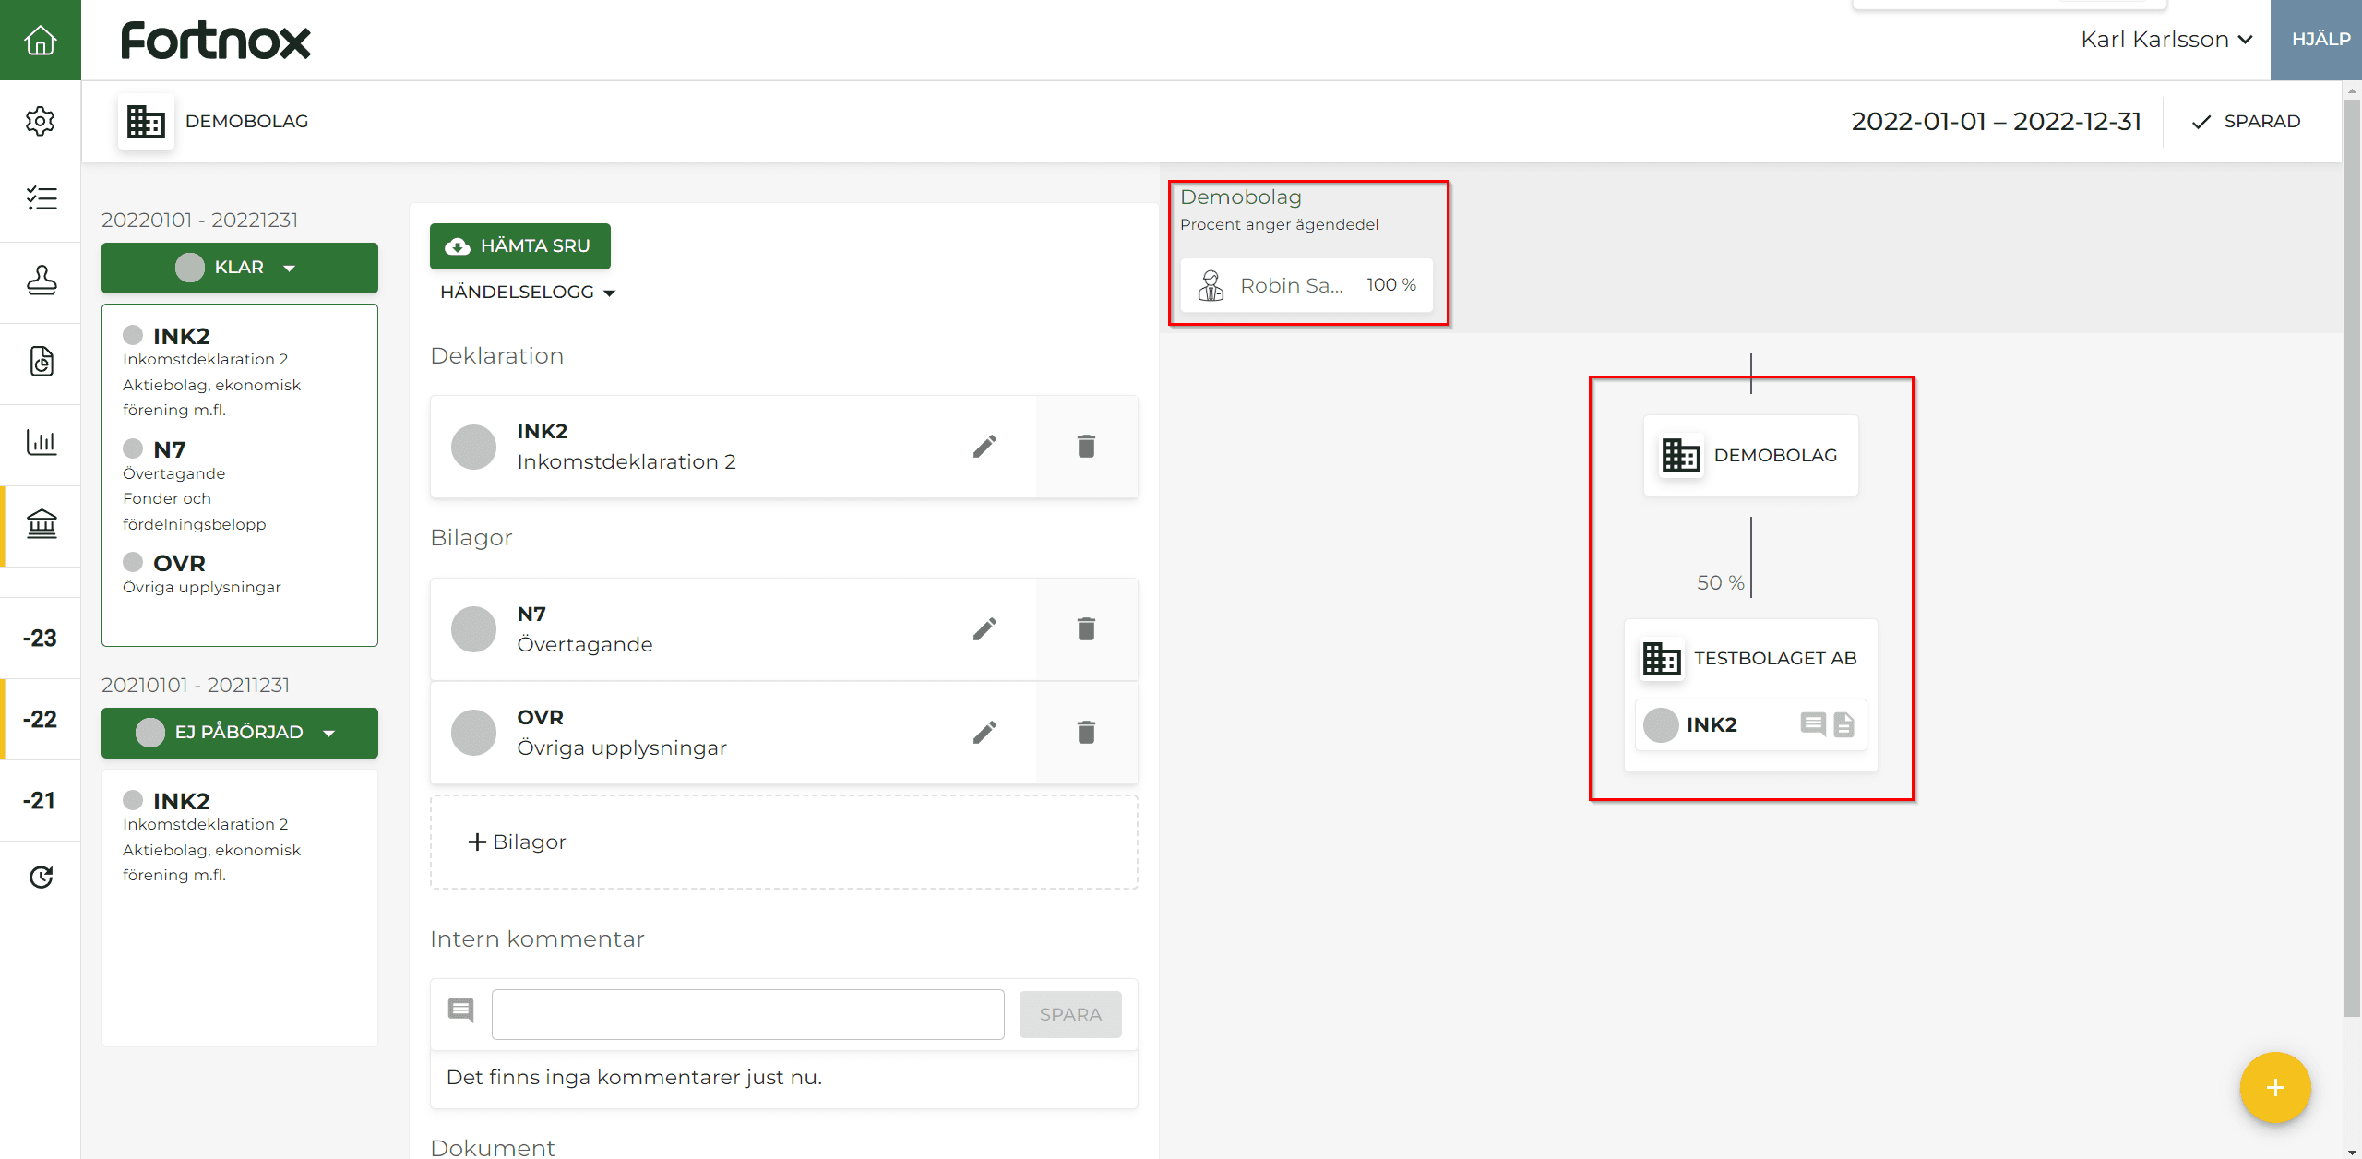The image size is (2362, 1159).
Task: Click the 20210101 - 20211231 period heading
Action: click(196, 685)
